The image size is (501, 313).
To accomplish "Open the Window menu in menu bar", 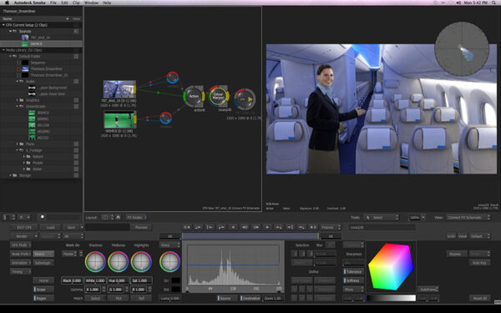I will (91, 3).
